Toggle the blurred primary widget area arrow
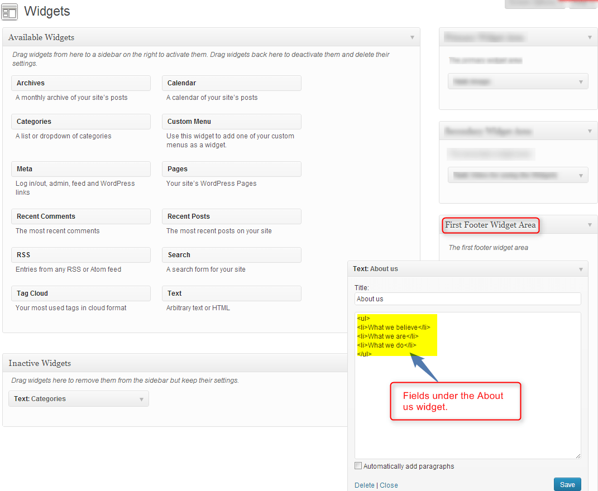 point(590,37)
